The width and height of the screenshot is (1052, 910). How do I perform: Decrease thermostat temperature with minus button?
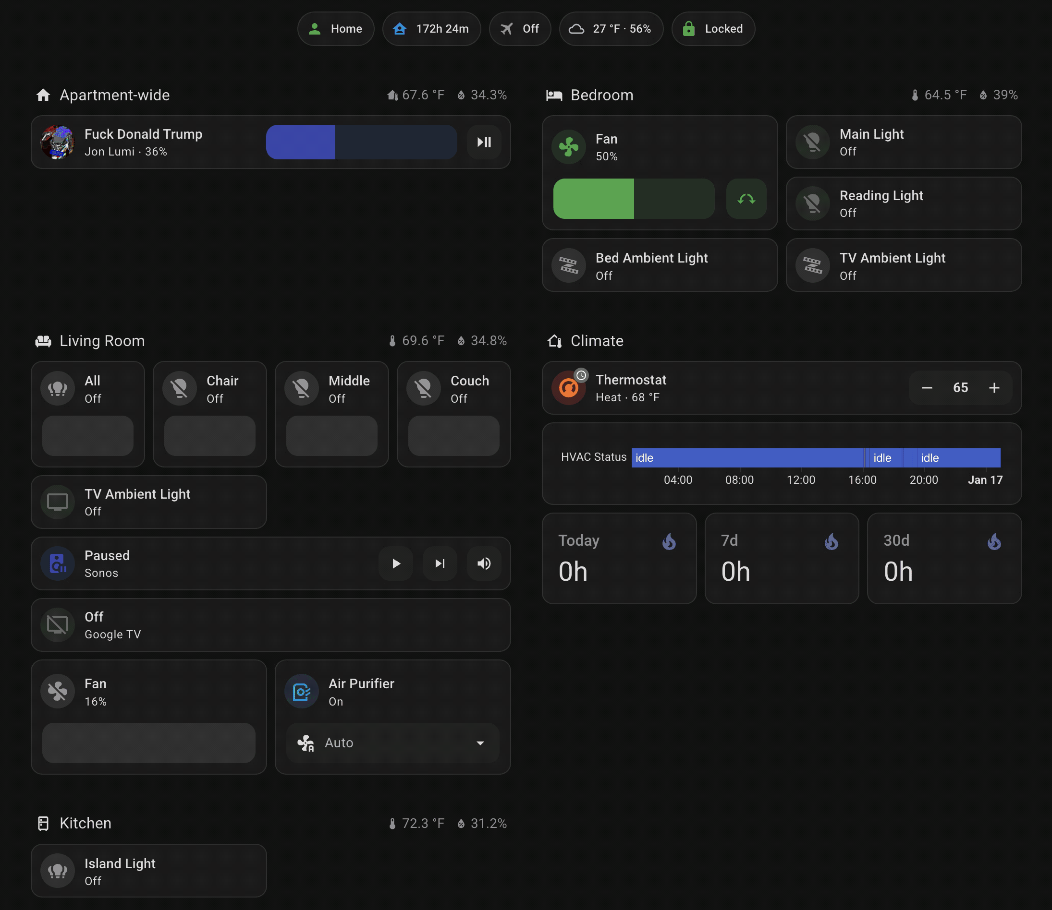[927, 388]
